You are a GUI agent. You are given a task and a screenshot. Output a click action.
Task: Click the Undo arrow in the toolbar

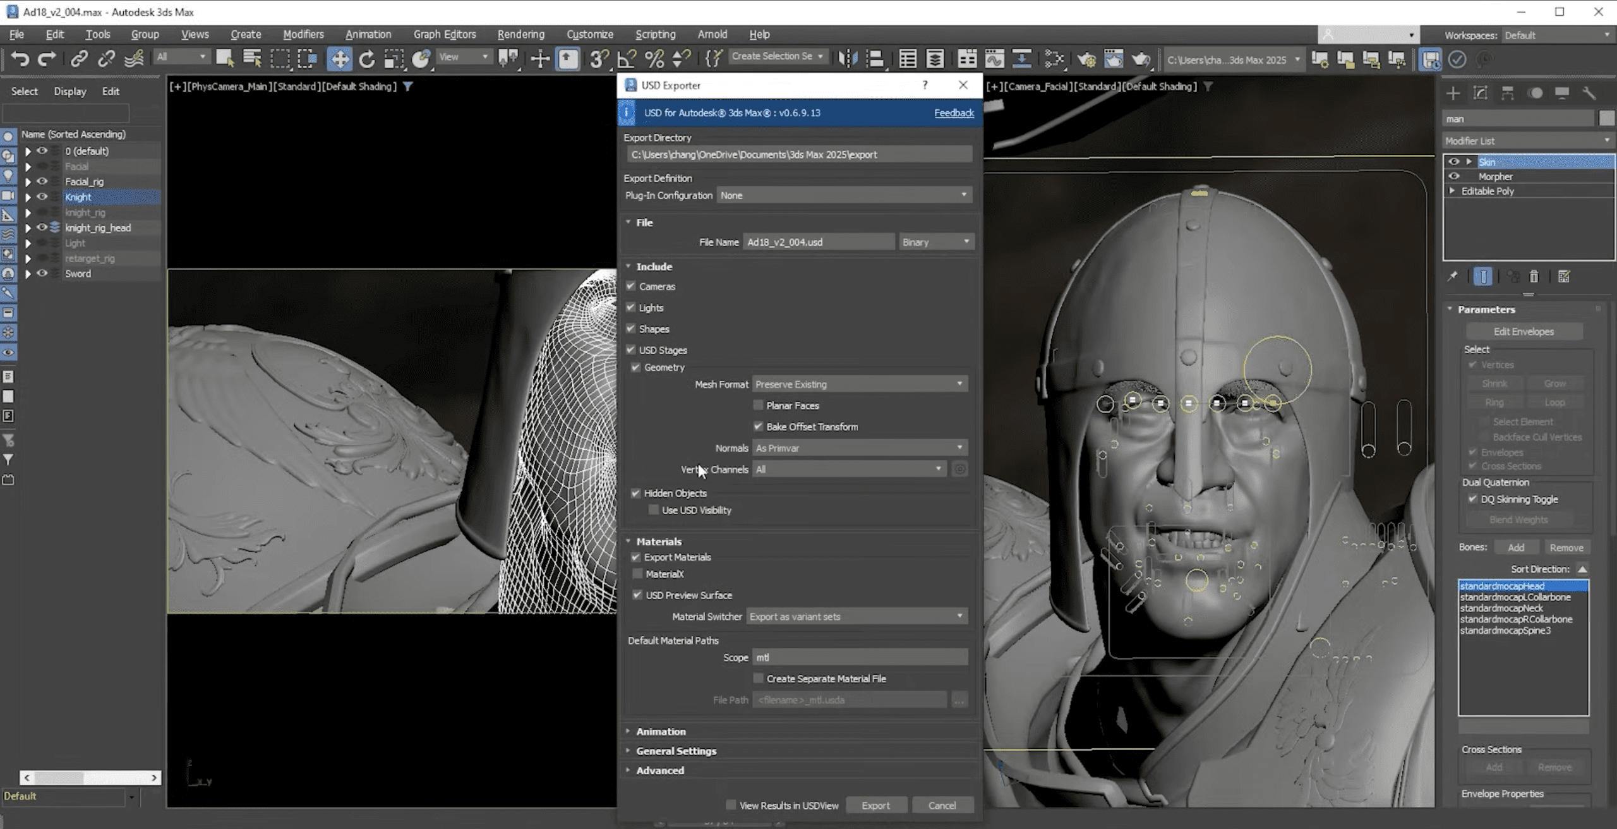[20, 59]
